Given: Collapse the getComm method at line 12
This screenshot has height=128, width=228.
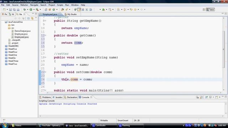Looking at the screenshot, I should click(46, 35).
